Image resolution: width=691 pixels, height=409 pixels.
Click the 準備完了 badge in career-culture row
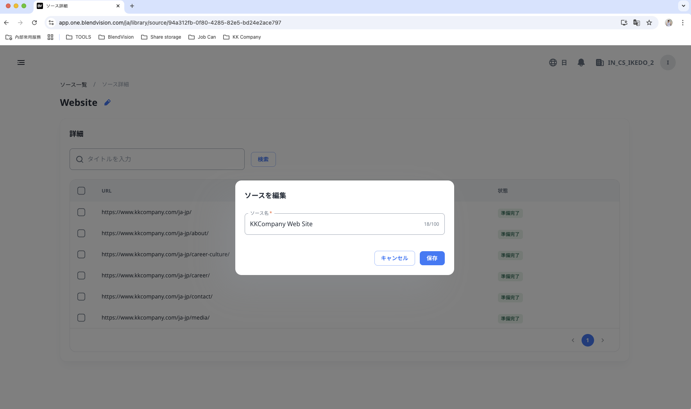click(510, 255)
